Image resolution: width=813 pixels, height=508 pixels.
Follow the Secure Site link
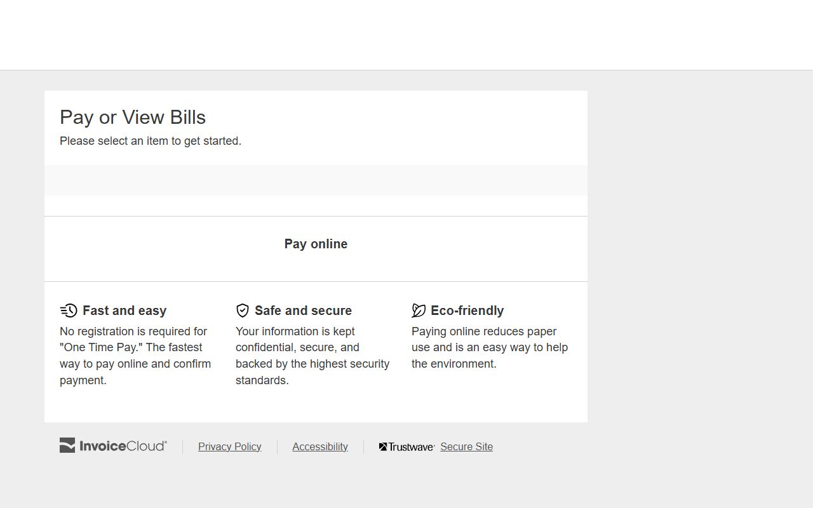[466, 447]
